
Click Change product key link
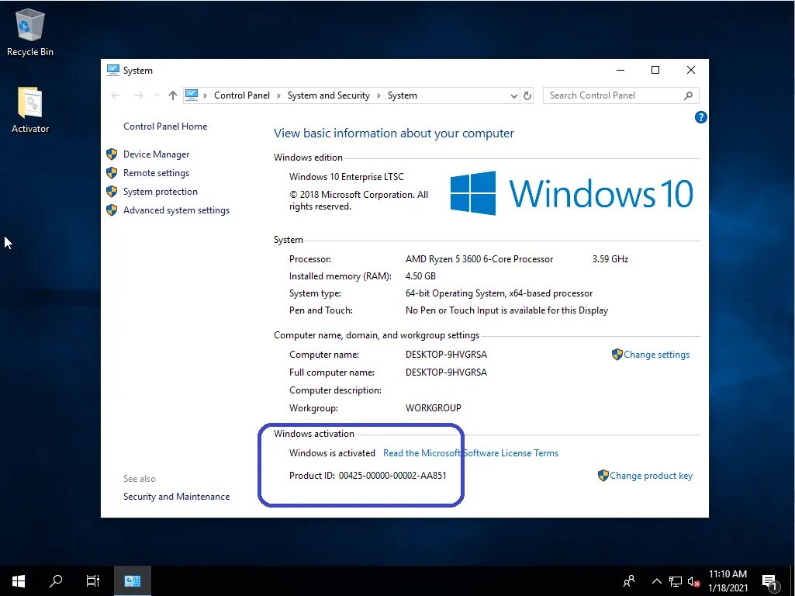point(651,476)
